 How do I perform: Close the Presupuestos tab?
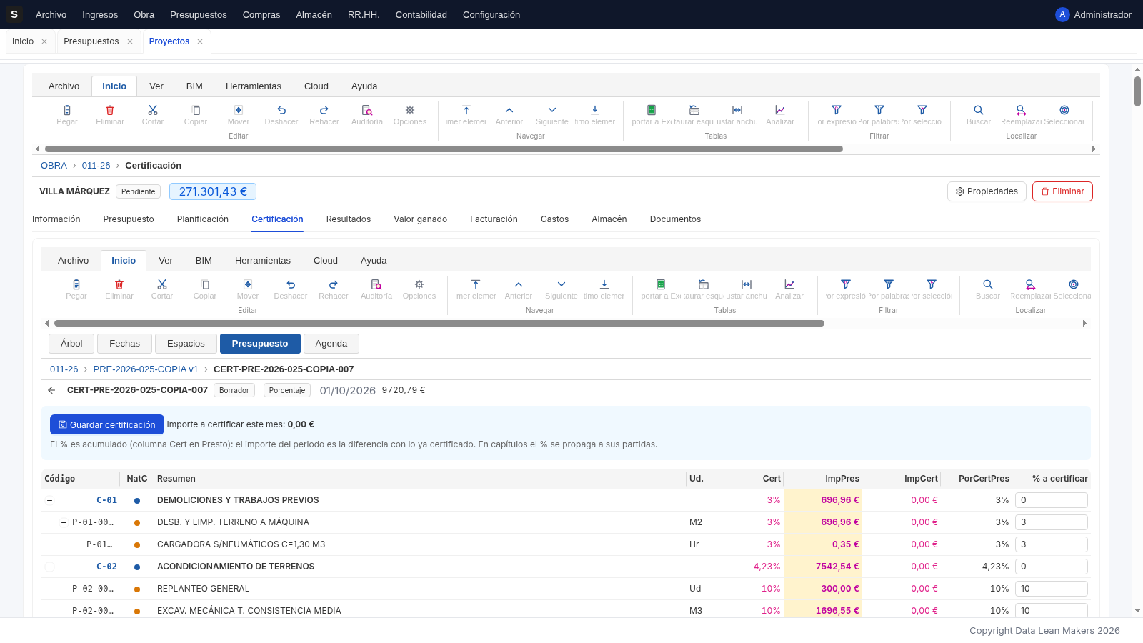click(x=130, y=41)
